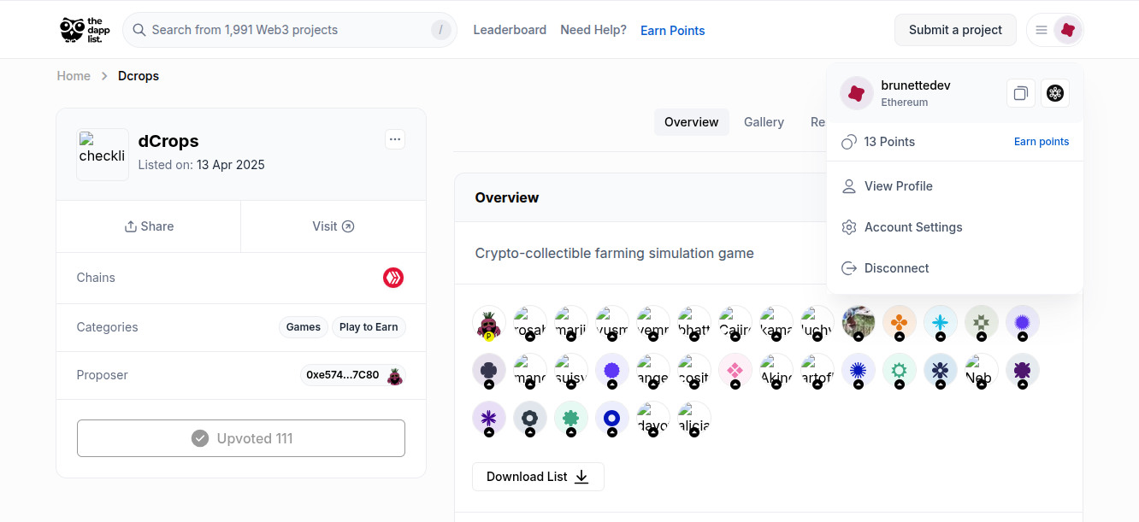1139x522 pixels.
Task: Open the three-dots menu on dCrops card
Action: (x=394, y=138)
